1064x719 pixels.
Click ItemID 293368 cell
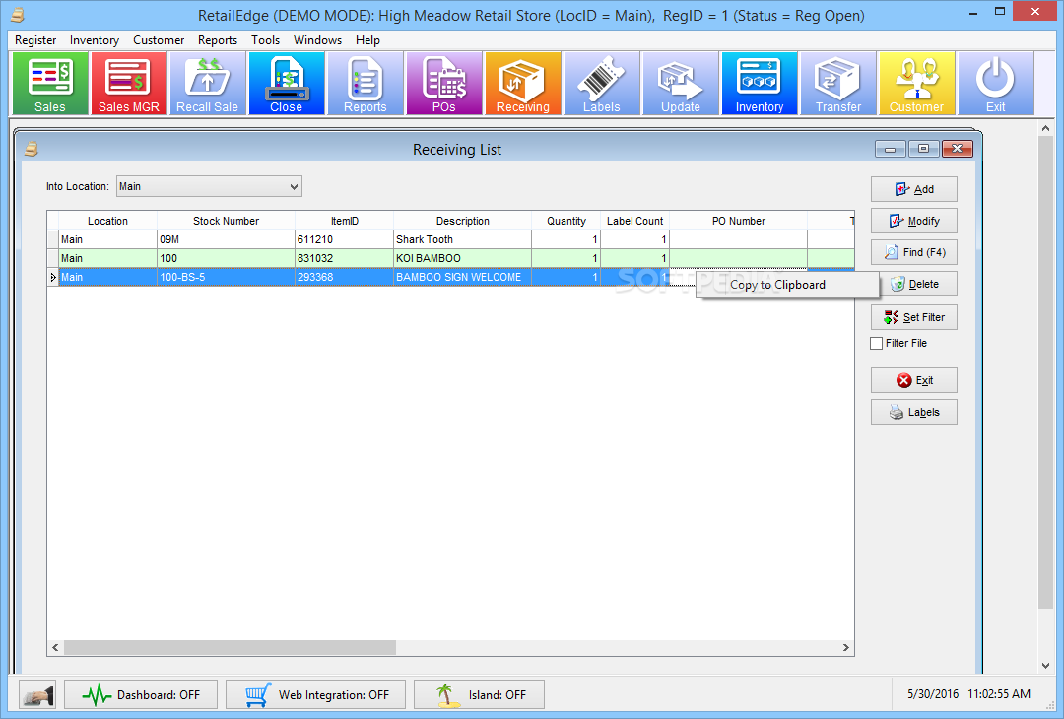(x=344, y=277)
